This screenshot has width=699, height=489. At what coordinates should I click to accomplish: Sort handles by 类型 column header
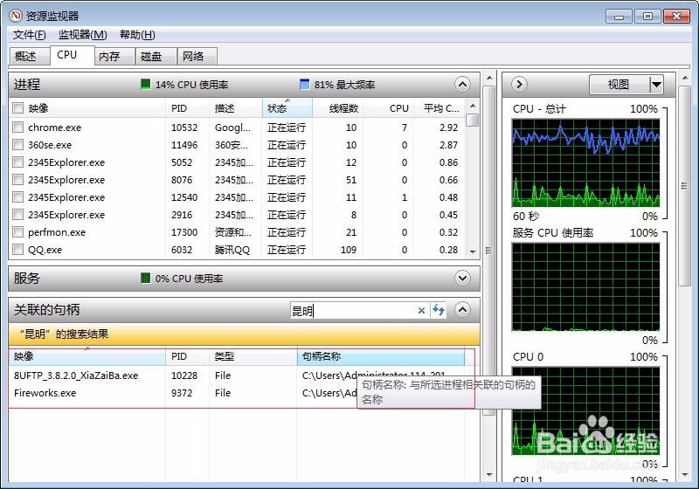[253, 356]
